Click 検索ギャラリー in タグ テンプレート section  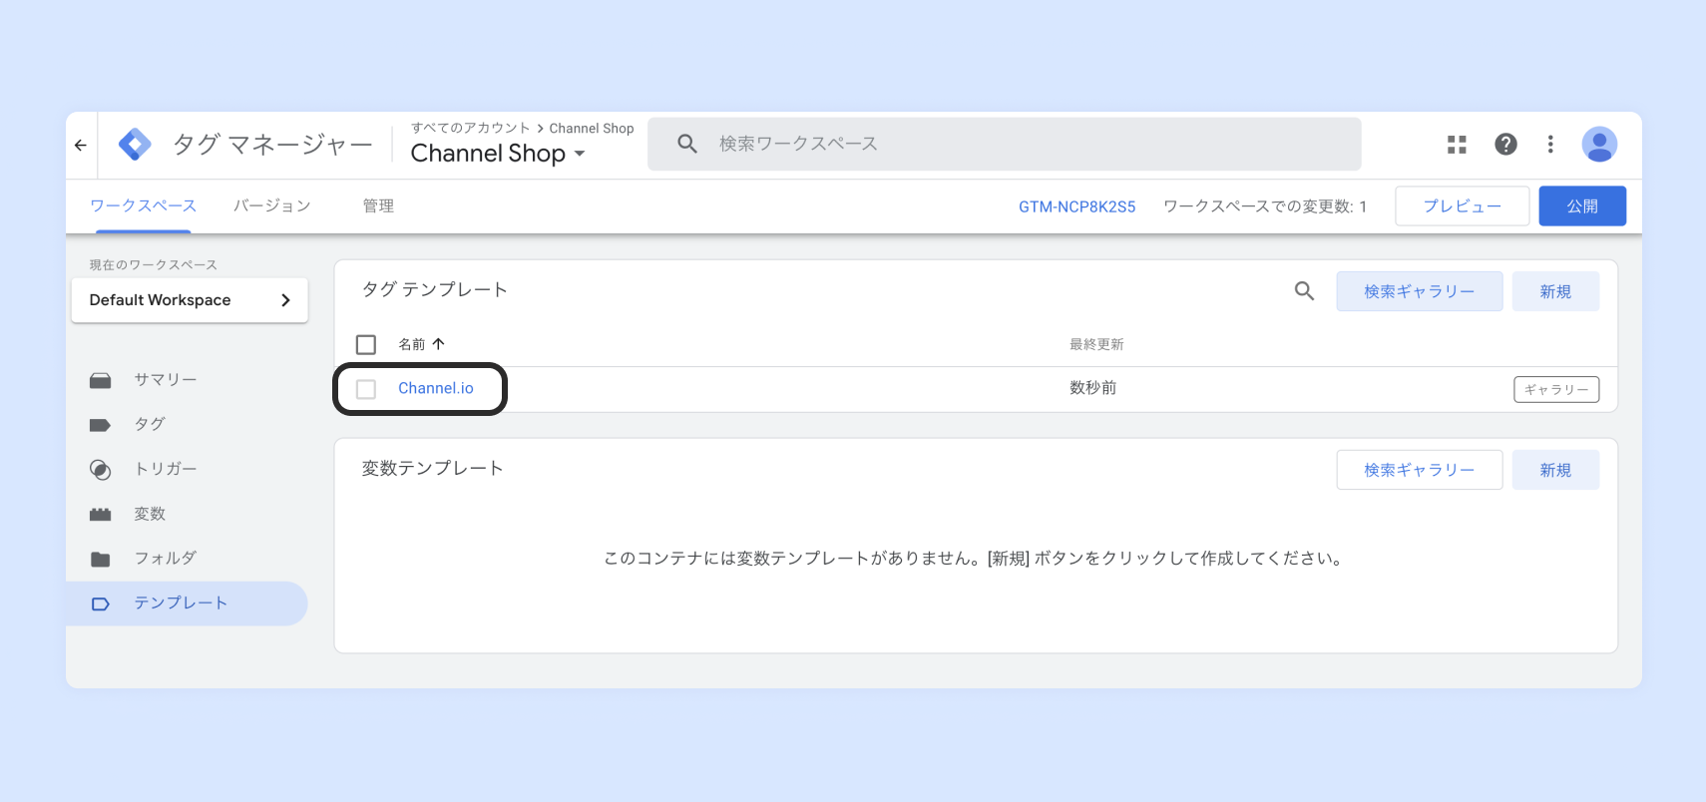(x=1420, y=291)
